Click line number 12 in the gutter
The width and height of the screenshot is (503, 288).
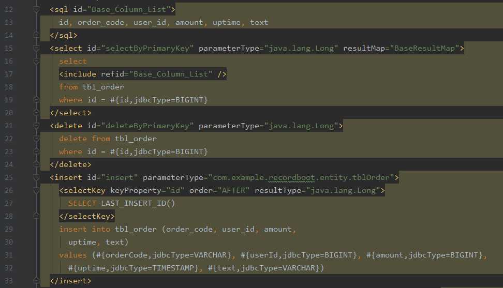[x=9, y=10]
